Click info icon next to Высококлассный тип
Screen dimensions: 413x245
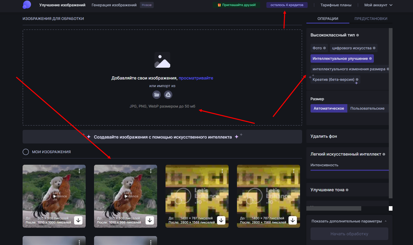(358, 35)
